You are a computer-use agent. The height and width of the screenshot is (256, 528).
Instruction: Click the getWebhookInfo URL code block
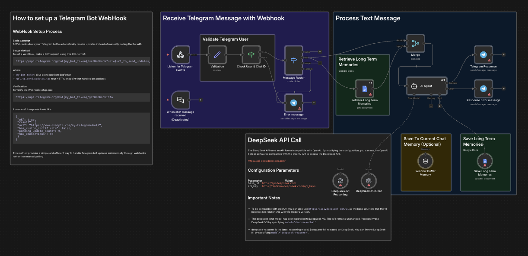click(x=81, y=97)
